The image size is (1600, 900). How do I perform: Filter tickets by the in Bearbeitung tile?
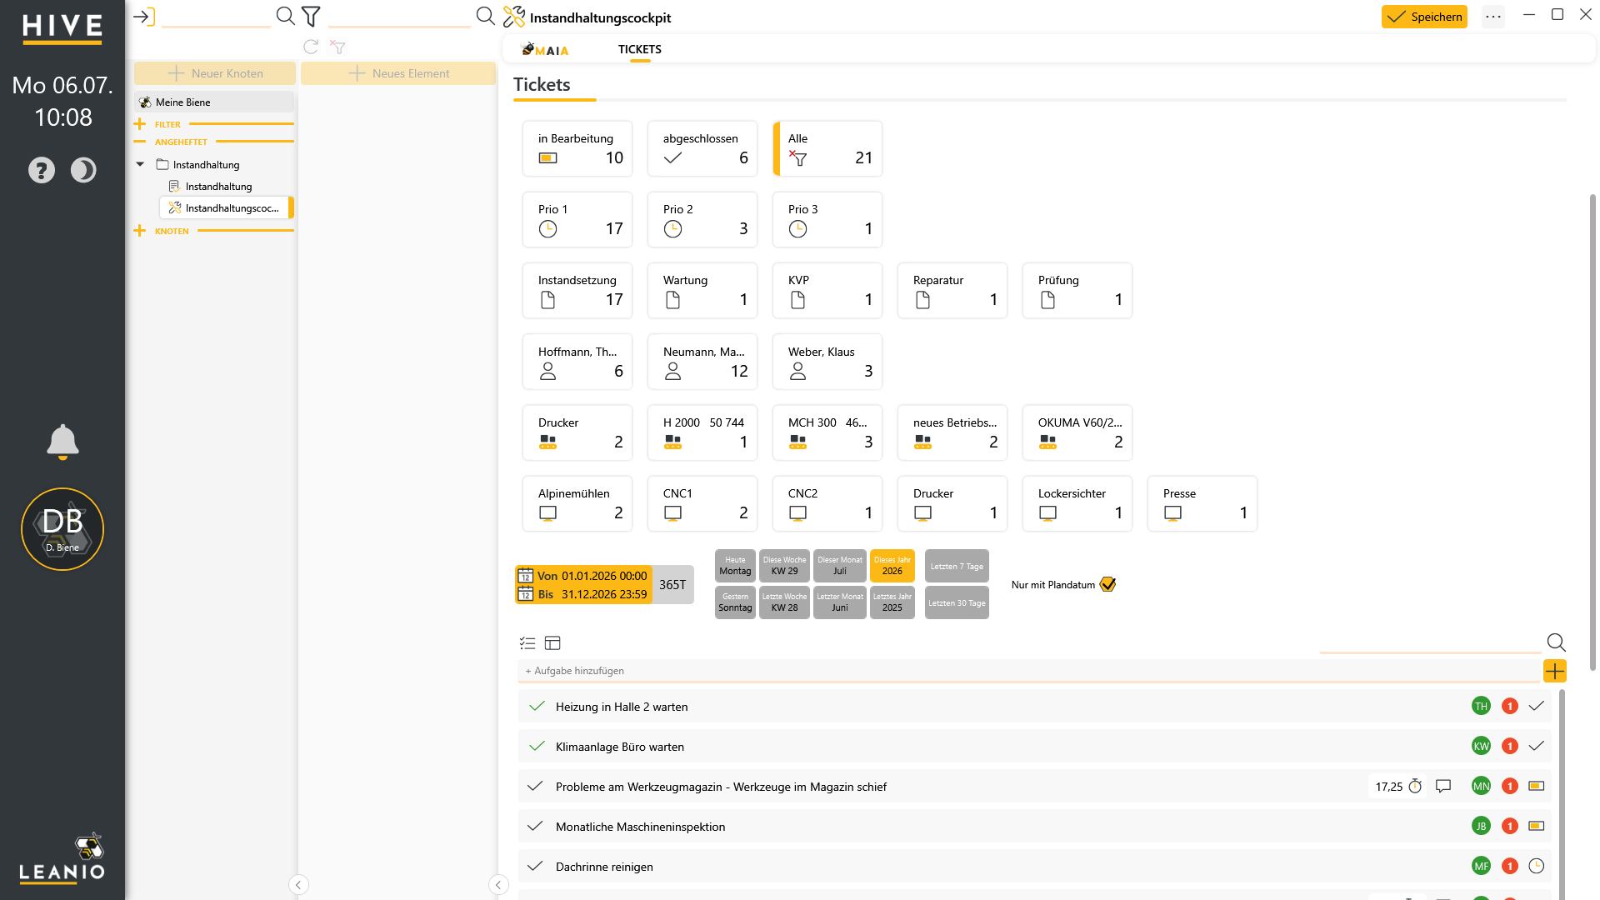click(577, 148)
